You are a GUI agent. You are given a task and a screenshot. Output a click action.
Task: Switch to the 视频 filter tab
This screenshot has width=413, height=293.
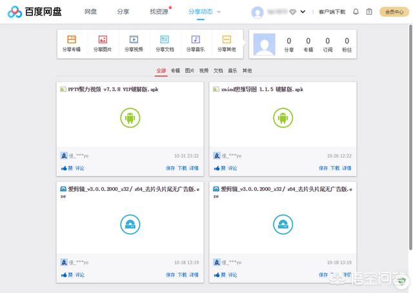(204, 70)
